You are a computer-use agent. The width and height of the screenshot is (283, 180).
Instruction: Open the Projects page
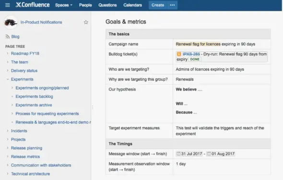tap(18, 139)
